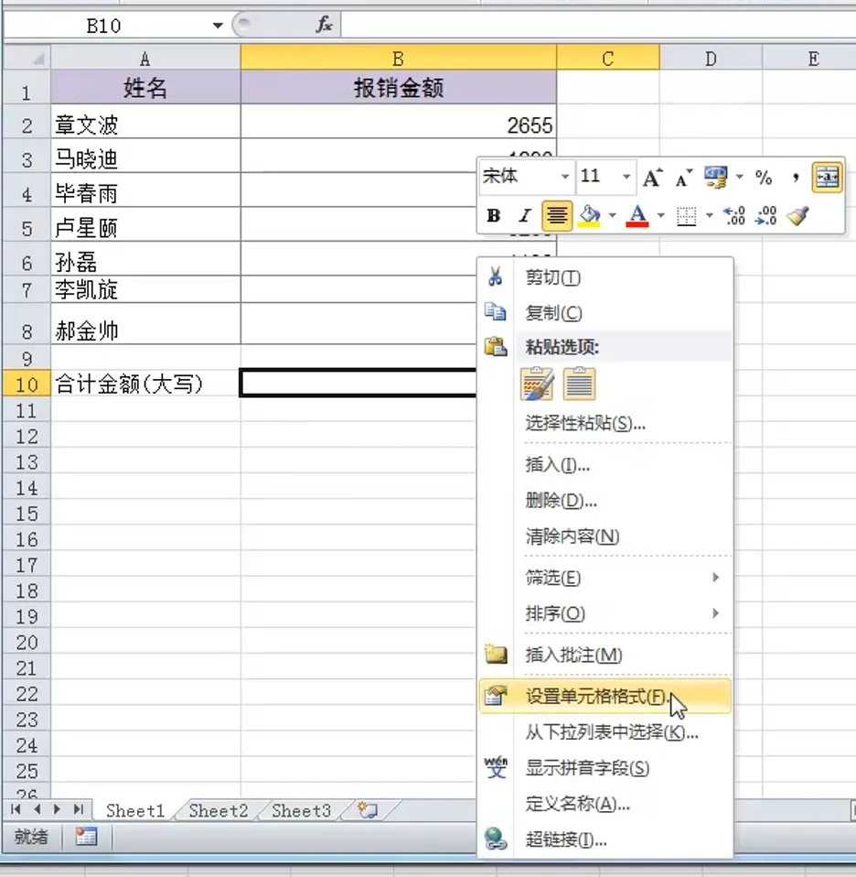This screenshot has height=877, width=856.
Task: Choose 剪切(T) from context menu
Action: pyautogui.click(x=605, y=277)
